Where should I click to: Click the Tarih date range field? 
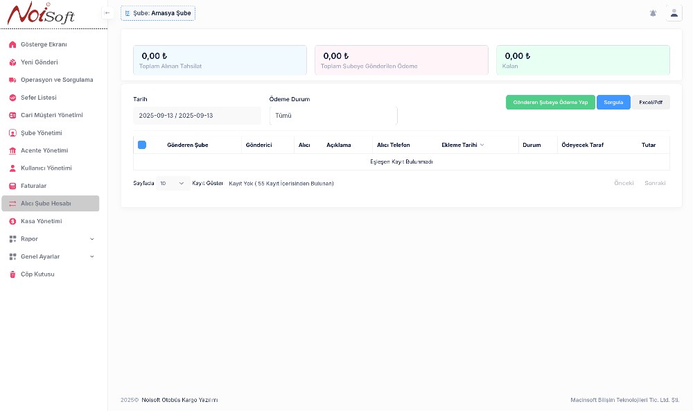click(197, 116)
